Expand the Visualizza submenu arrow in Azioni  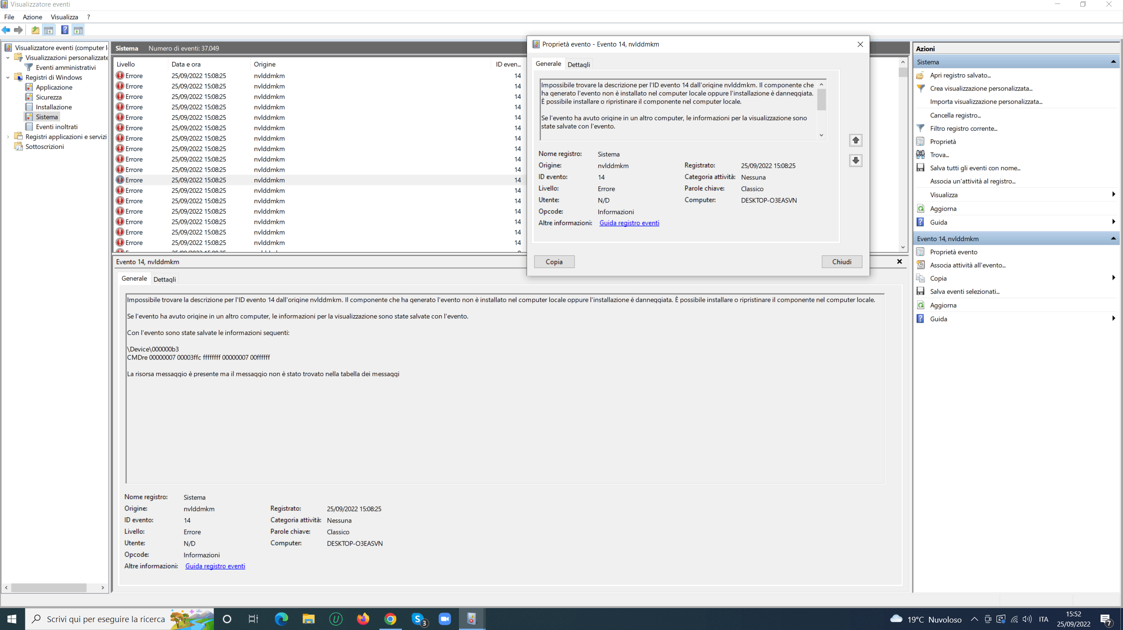coord(1113,194)
